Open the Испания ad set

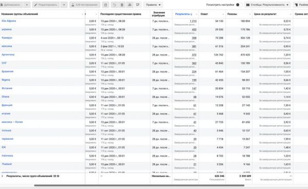(x=7, y=88)
